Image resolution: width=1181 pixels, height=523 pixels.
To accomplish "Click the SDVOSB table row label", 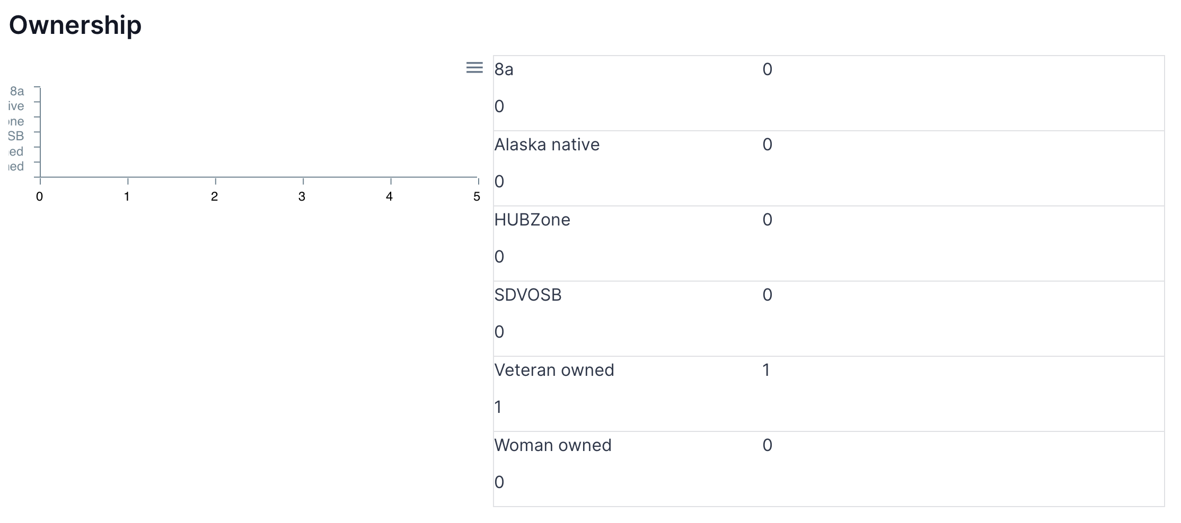I will coord(527,295).
